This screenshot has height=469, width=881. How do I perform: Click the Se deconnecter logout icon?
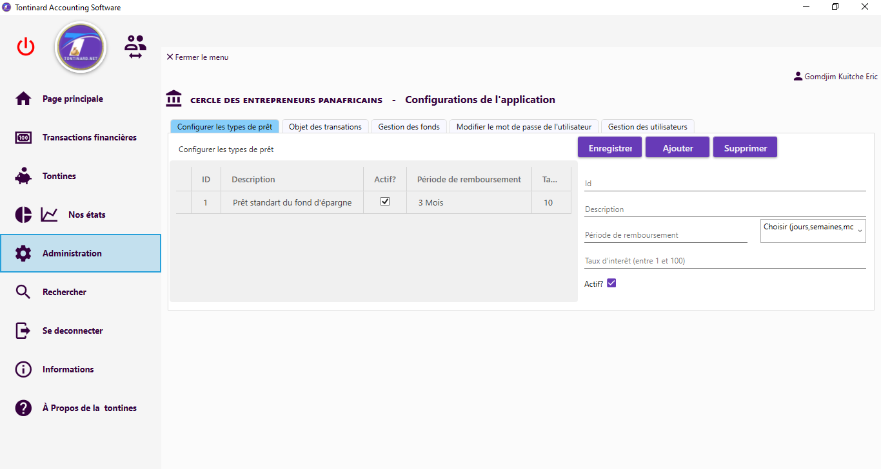23,330
